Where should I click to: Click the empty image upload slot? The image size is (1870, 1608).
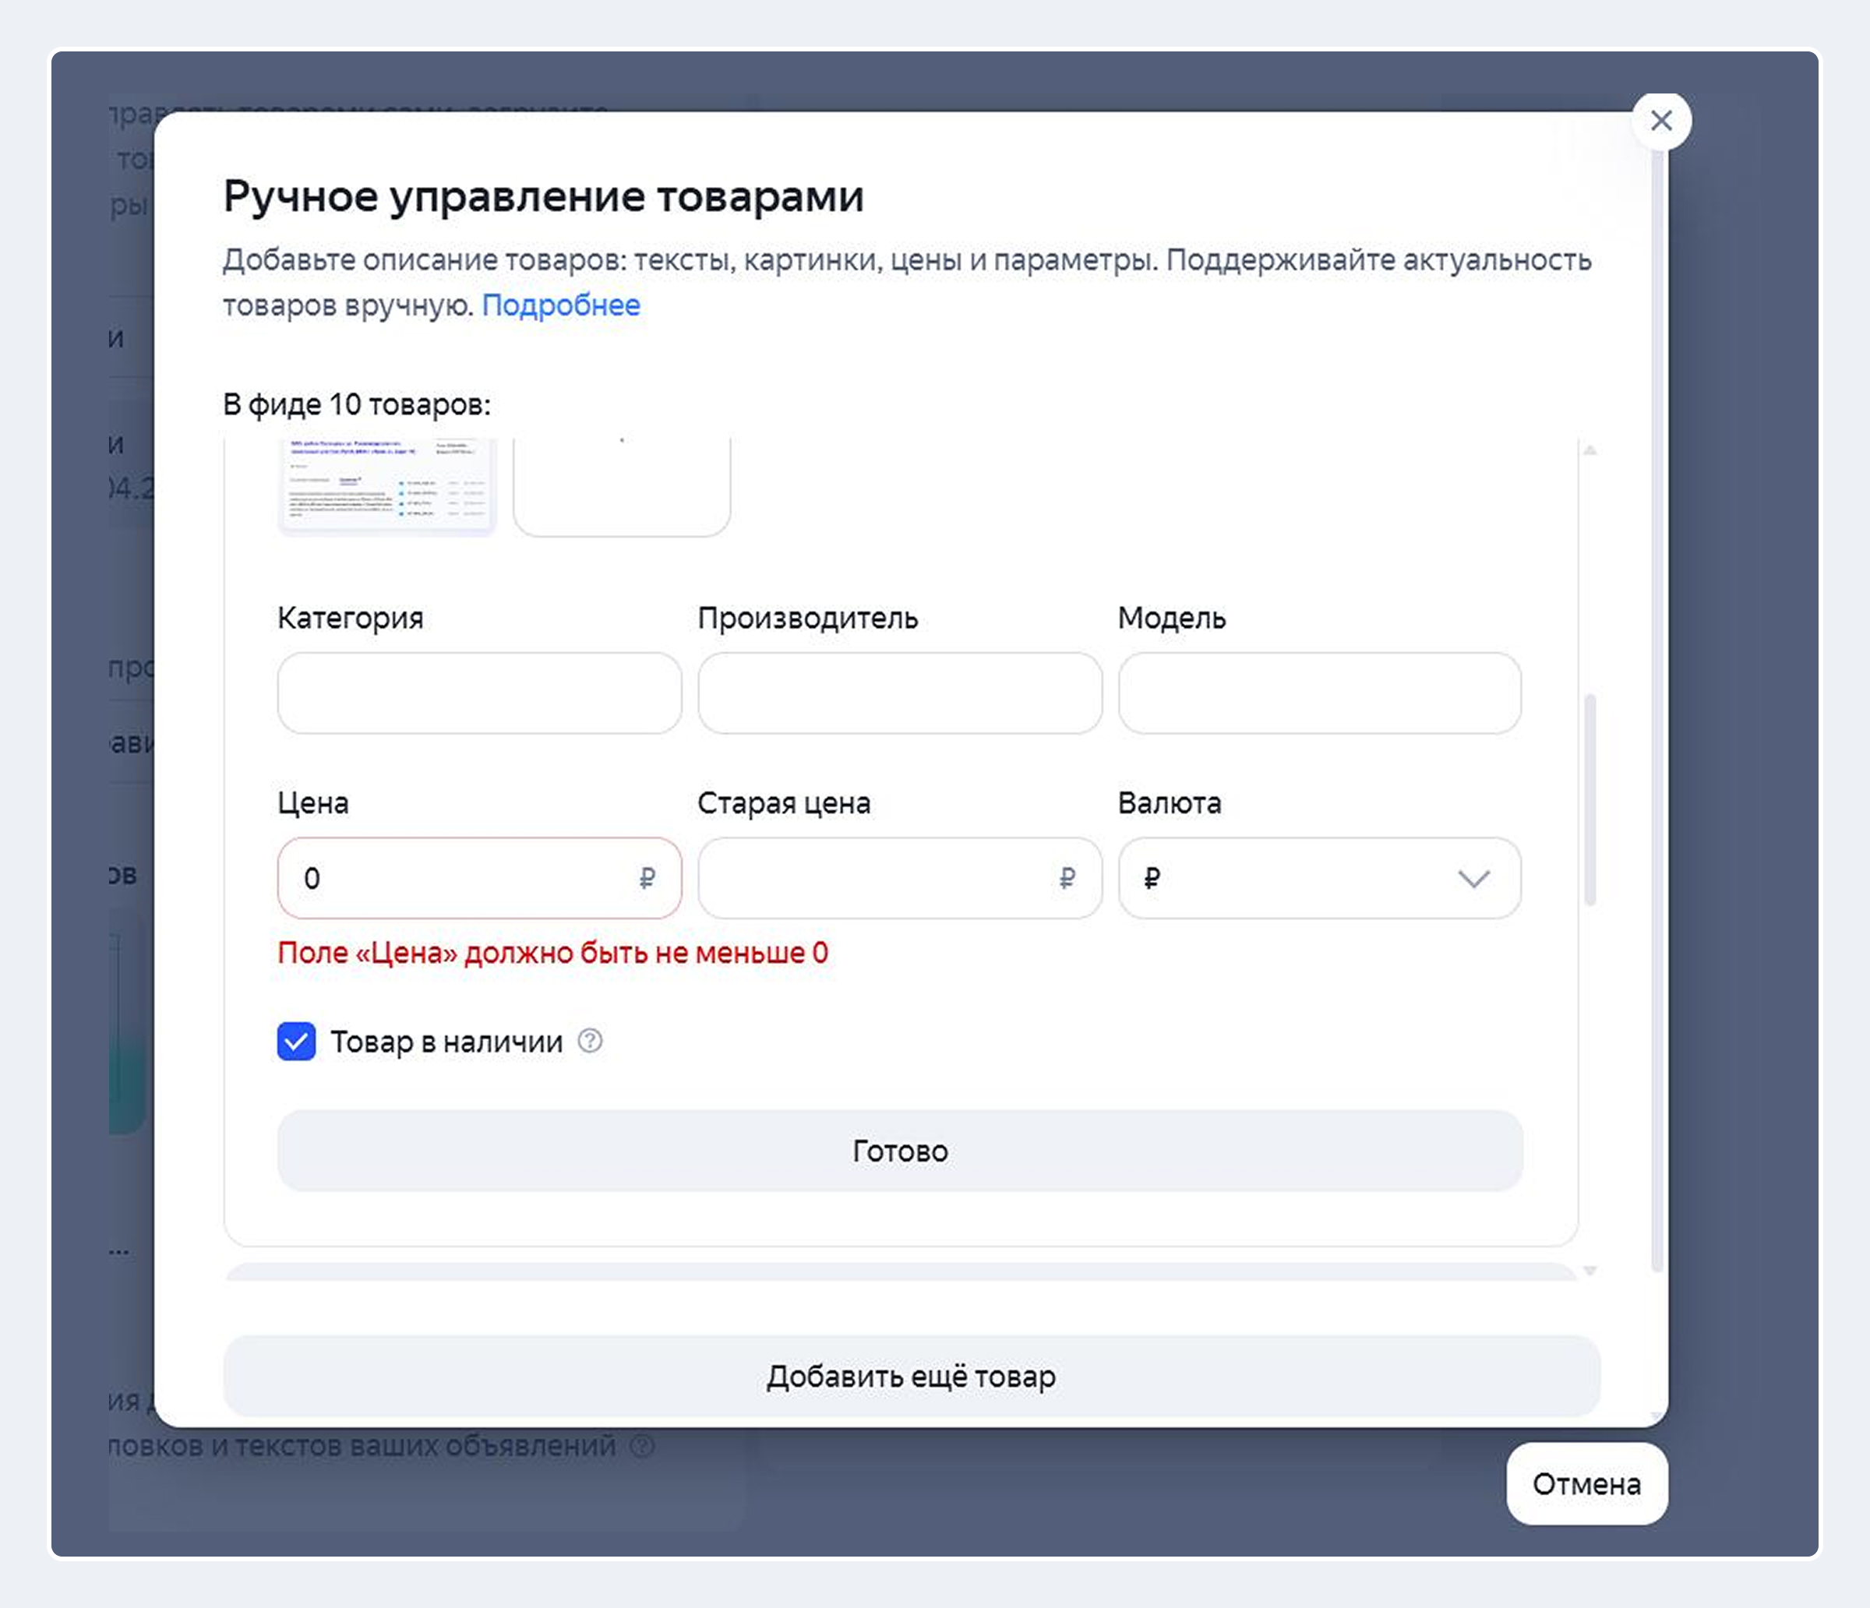click(622, 487)
